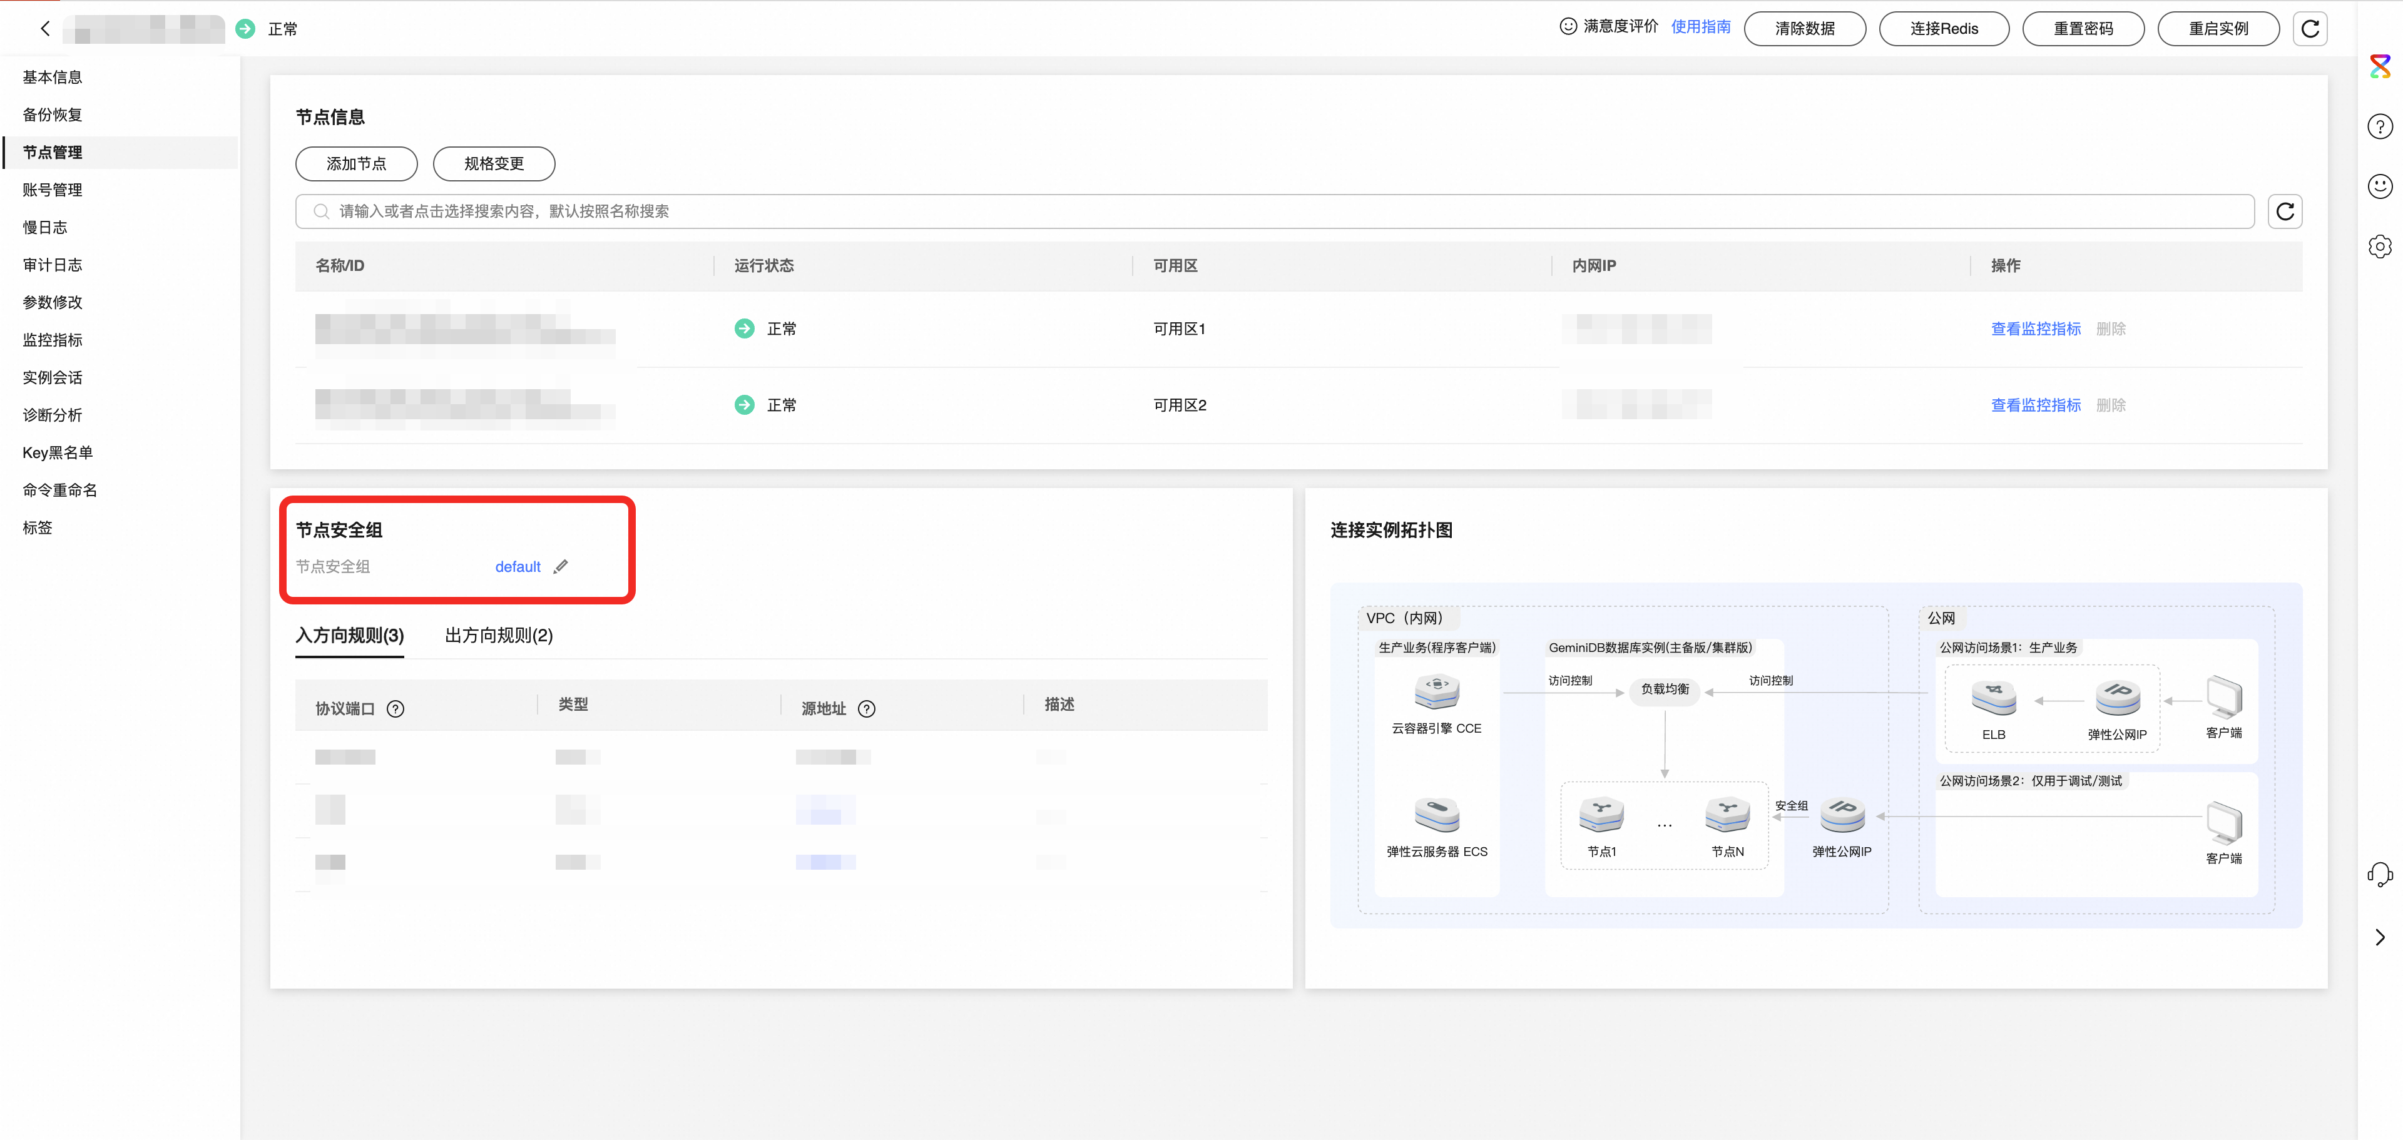
Task: Open 监控指标 in left menu
Action: click(x=52, y=340)
